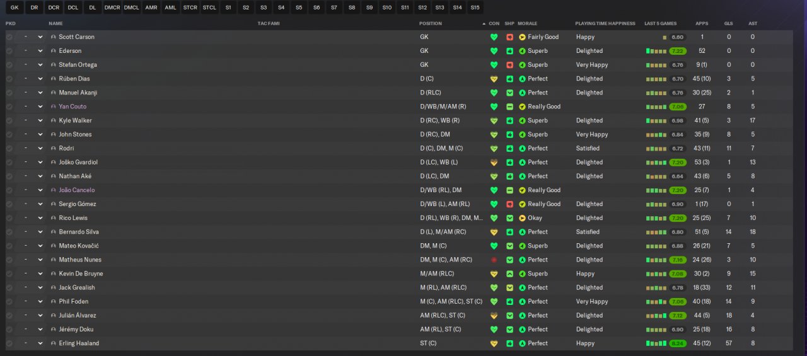Select the DCR position slot
This screenshot has height=356, width=807.
[54, 8]
